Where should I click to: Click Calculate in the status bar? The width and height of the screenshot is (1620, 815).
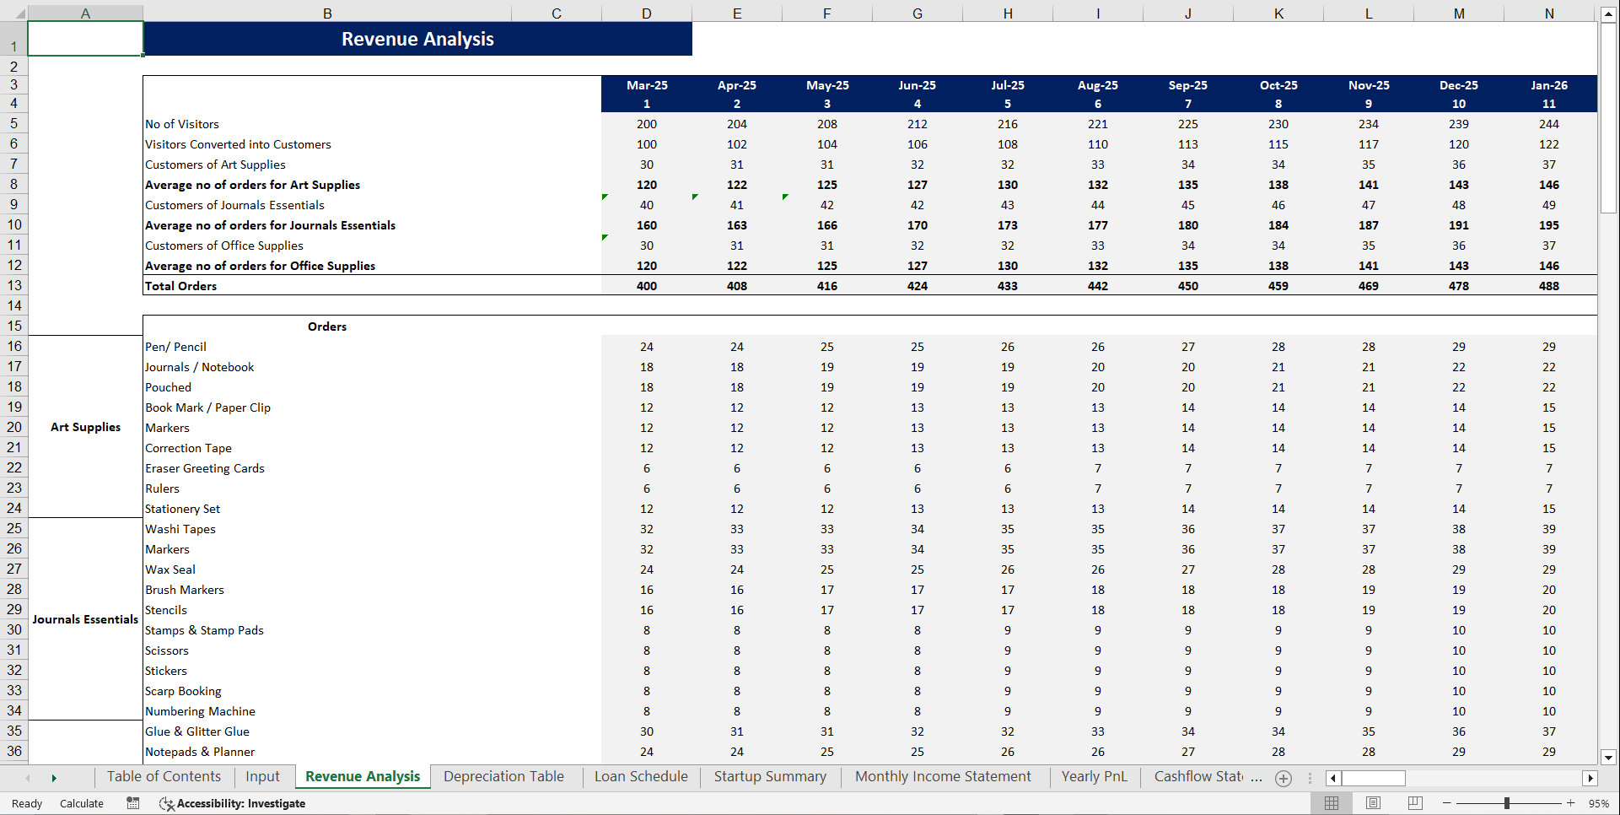[x=82, y=803]
